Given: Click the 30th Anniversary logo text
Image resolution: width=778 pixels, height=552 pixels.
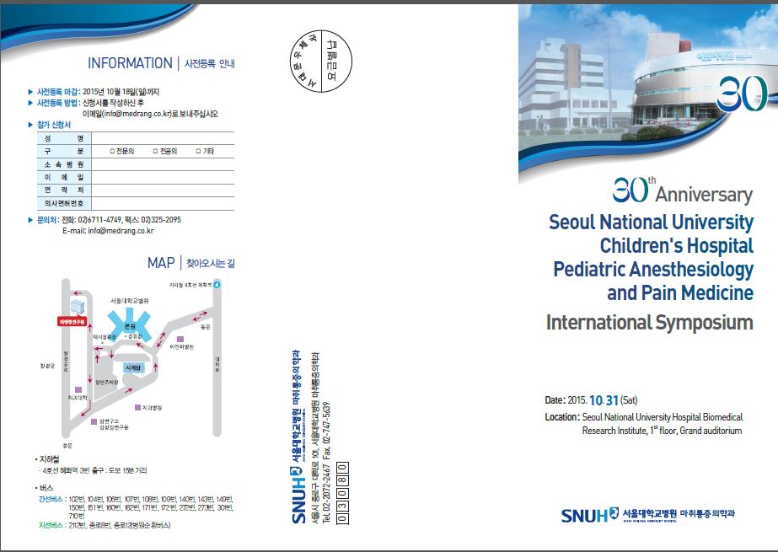Looking at the screenshot, I should [x=683, y=190].
